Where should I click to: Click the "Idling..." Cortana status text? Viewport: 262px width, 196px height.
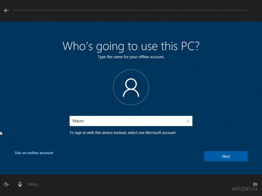pos(33,184)
